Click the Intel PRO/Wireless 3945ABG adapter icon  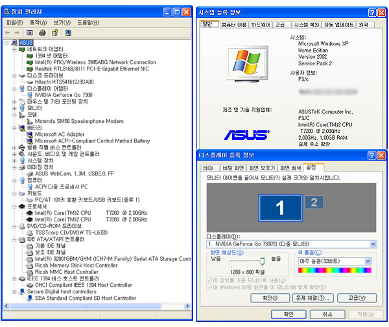click(30, 62)
